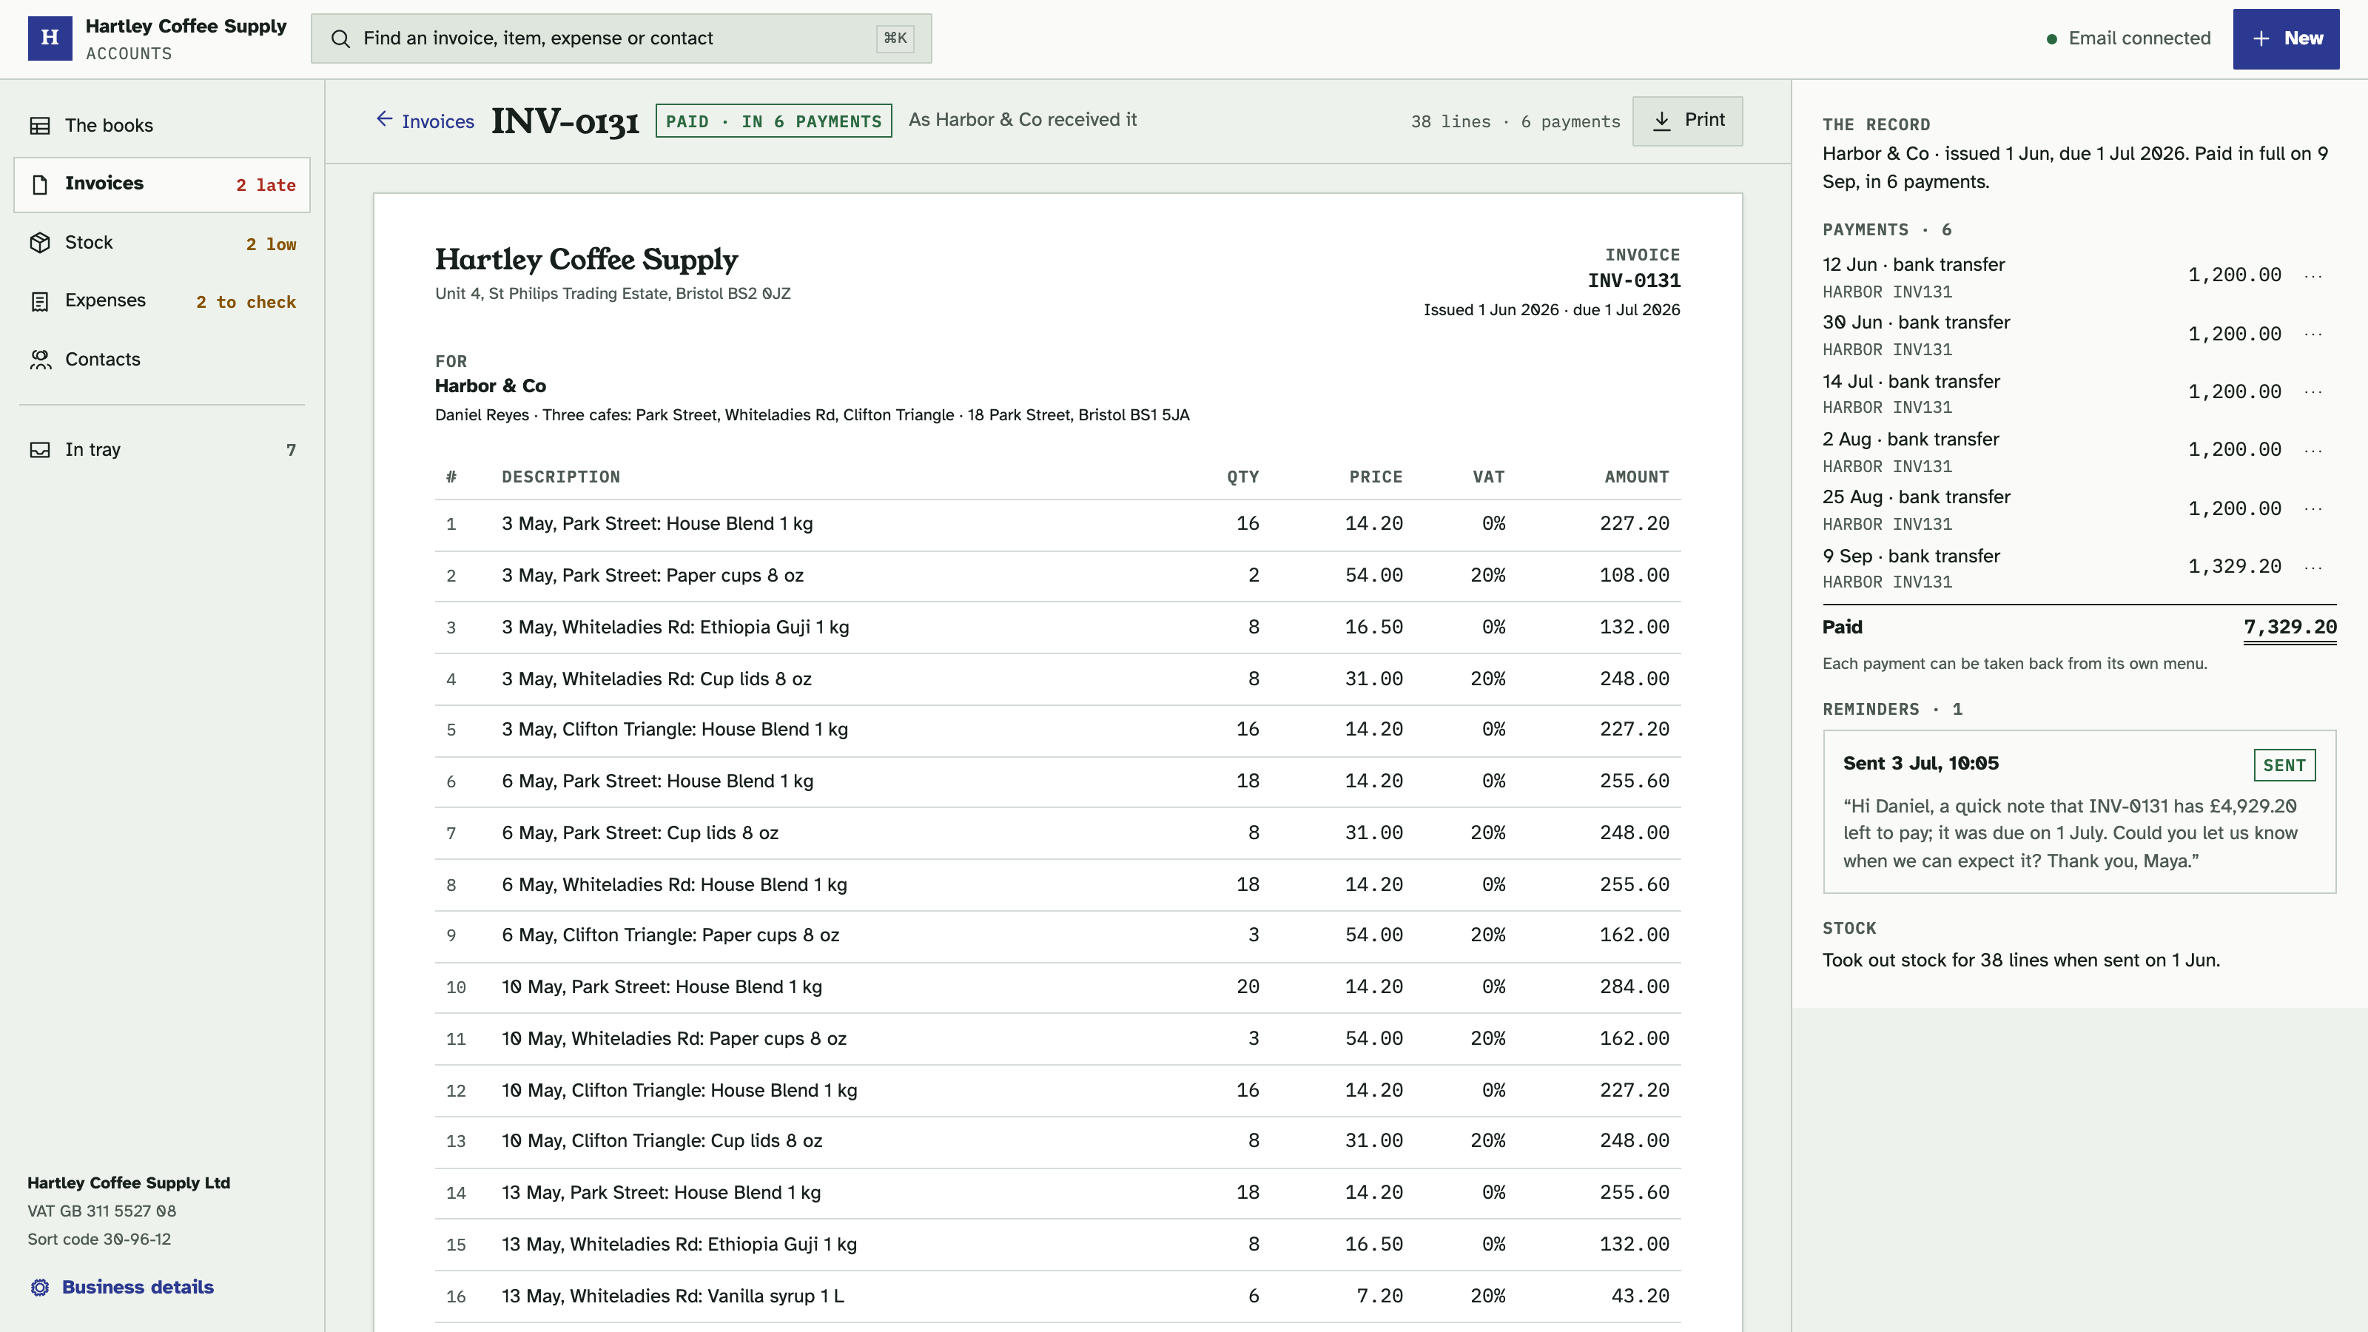Click The books ledger icon
The width and height of the screenshot is (2368, 1332).
[39, 126]
